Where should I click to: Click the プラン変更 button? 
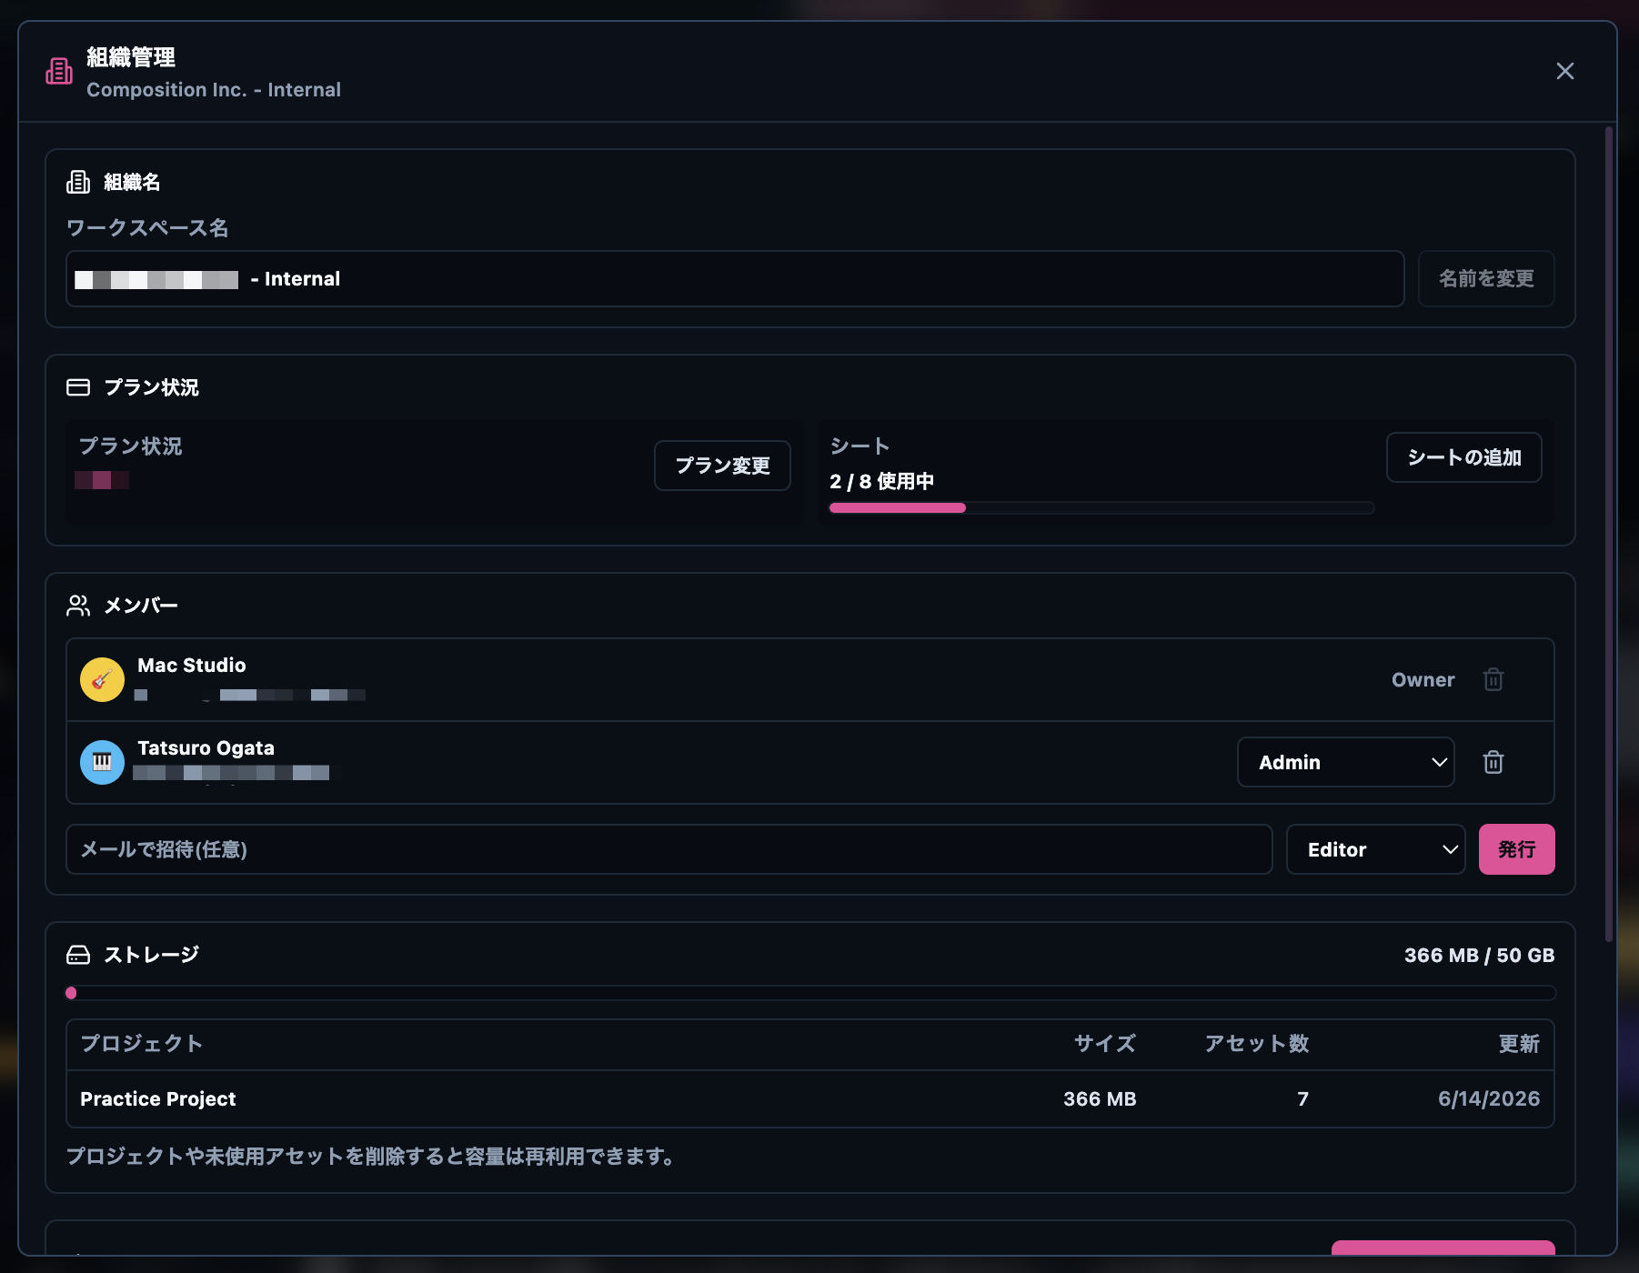click(722, 466)
